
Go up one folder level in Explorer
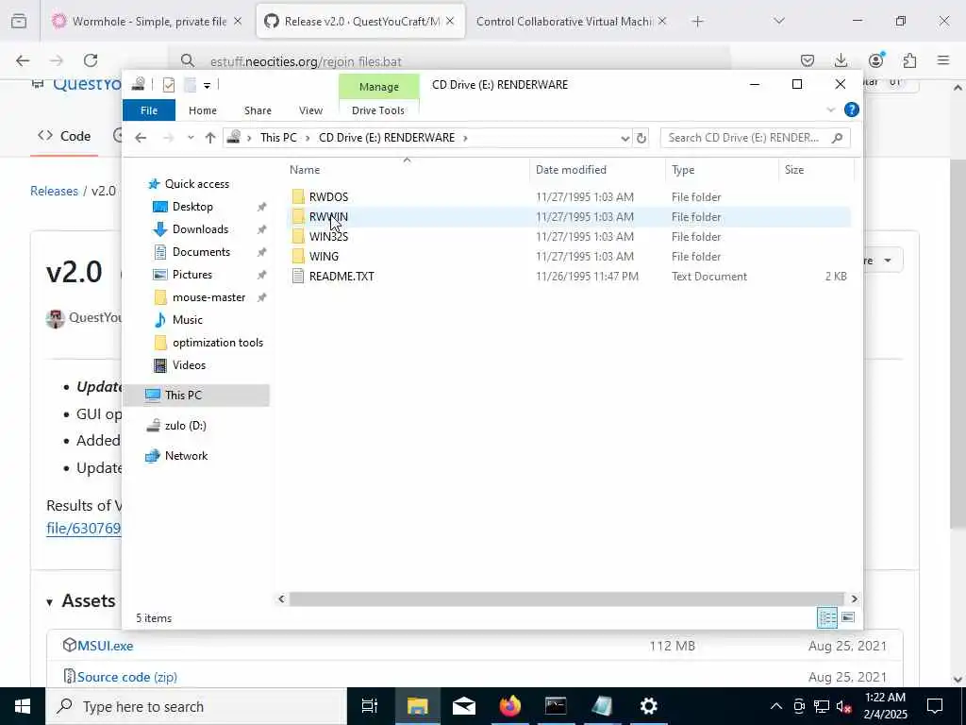210,138
